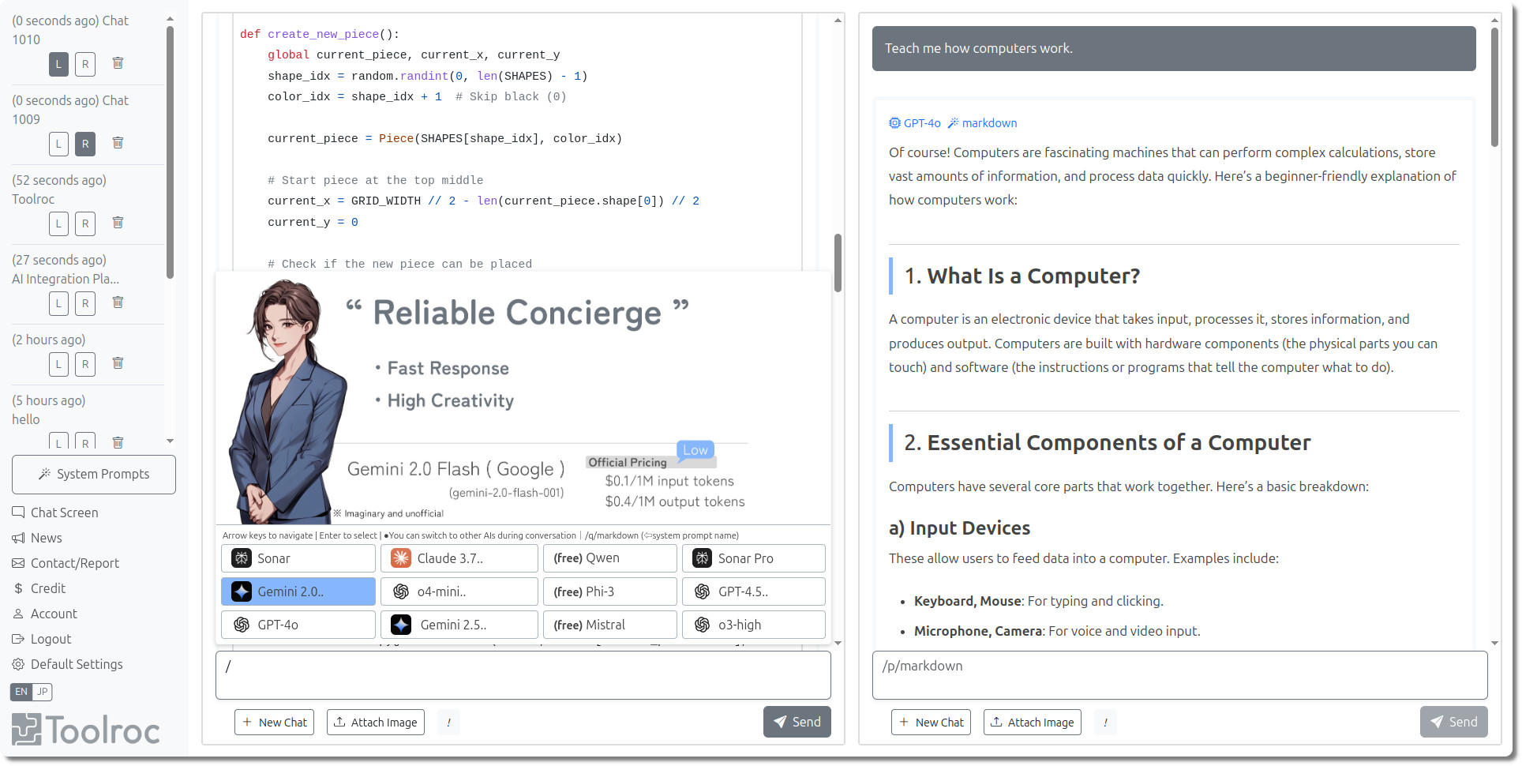
Task: Select the free Qwen model
Action: [610, 558]
